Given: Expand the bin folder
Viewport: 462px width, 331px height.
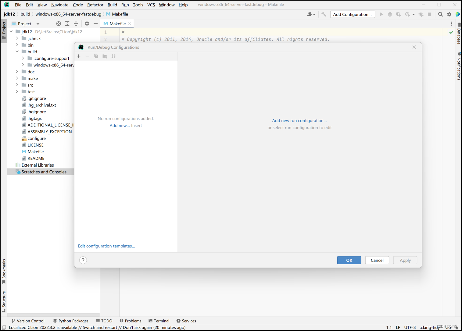Looking at the screenshot, I should (x=17, y=45).
